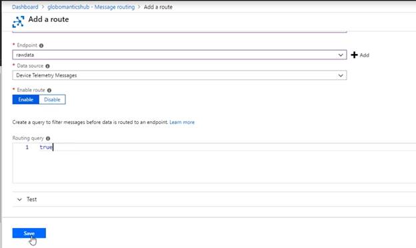Click line number 1 in query editor
This screenshot has height=248, width=416.
click(x=27, y=147)
